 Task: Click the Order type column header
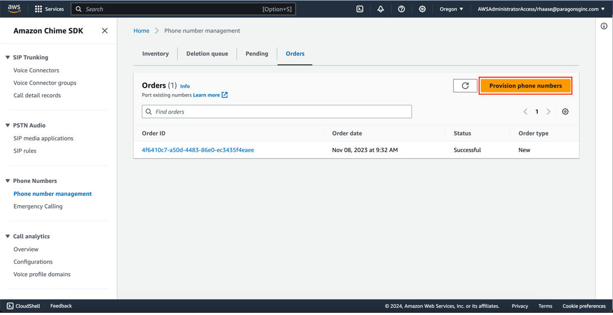[x=534, y=133]
